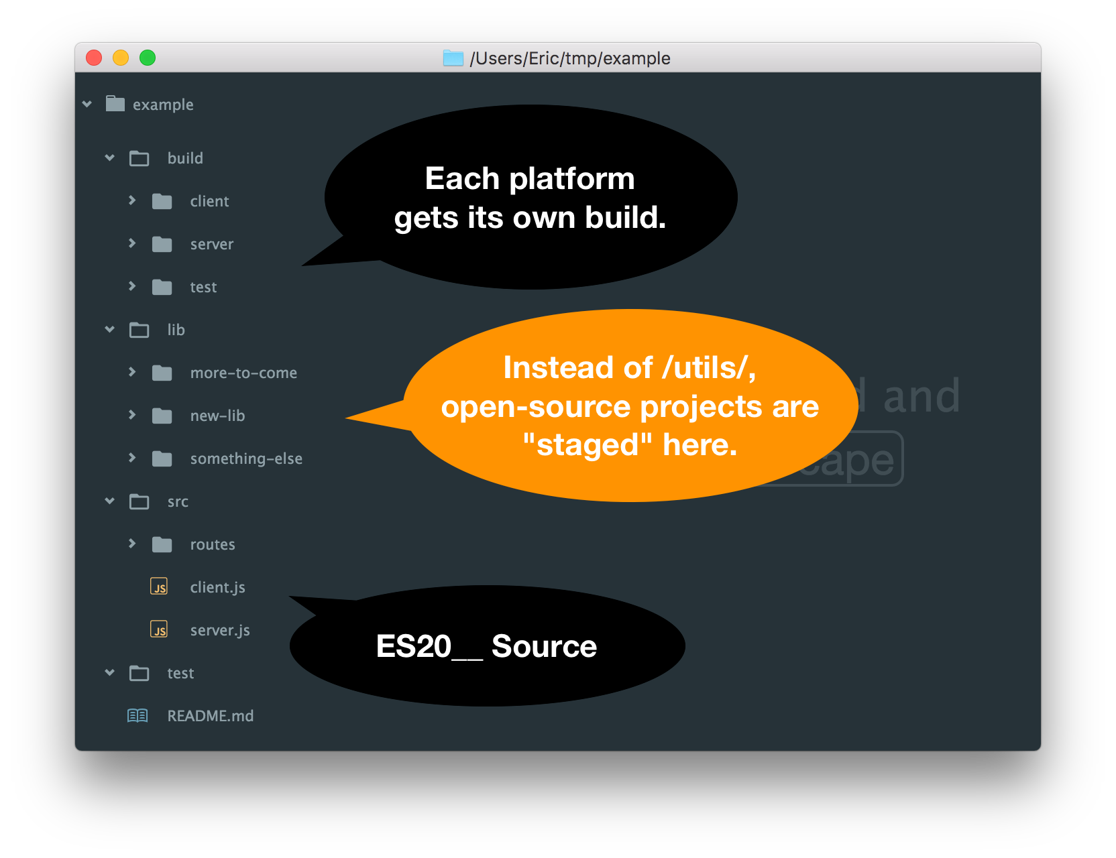Open the README.md file
Viewport: 1116px width, 858px height.
211,716
